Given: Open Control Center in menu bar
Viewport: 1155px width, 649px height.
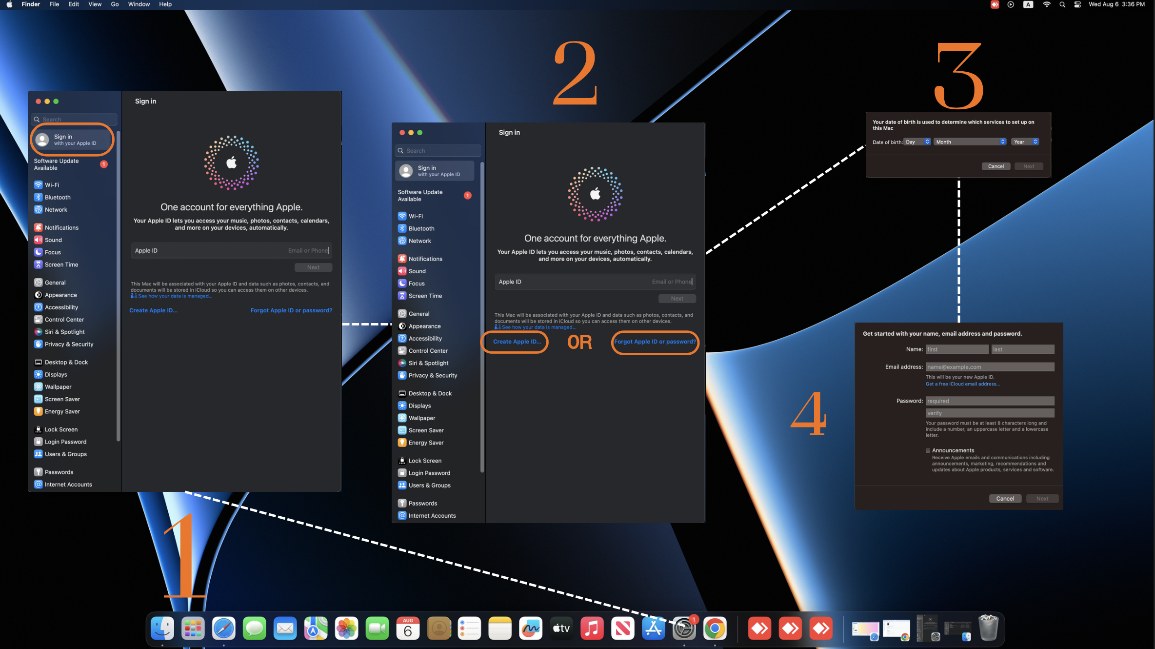Looking at the screenshot, I should point(1078,4).
